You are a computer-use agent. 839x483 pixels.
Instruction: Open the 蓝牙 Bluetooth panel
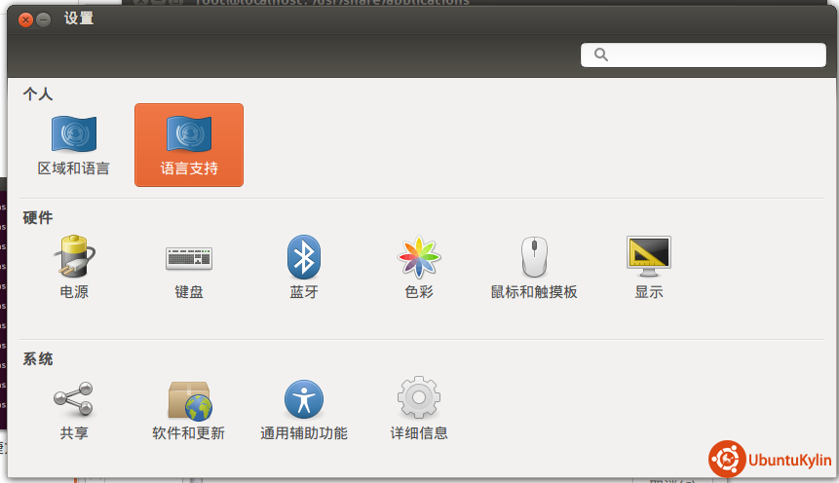point(304,267)
